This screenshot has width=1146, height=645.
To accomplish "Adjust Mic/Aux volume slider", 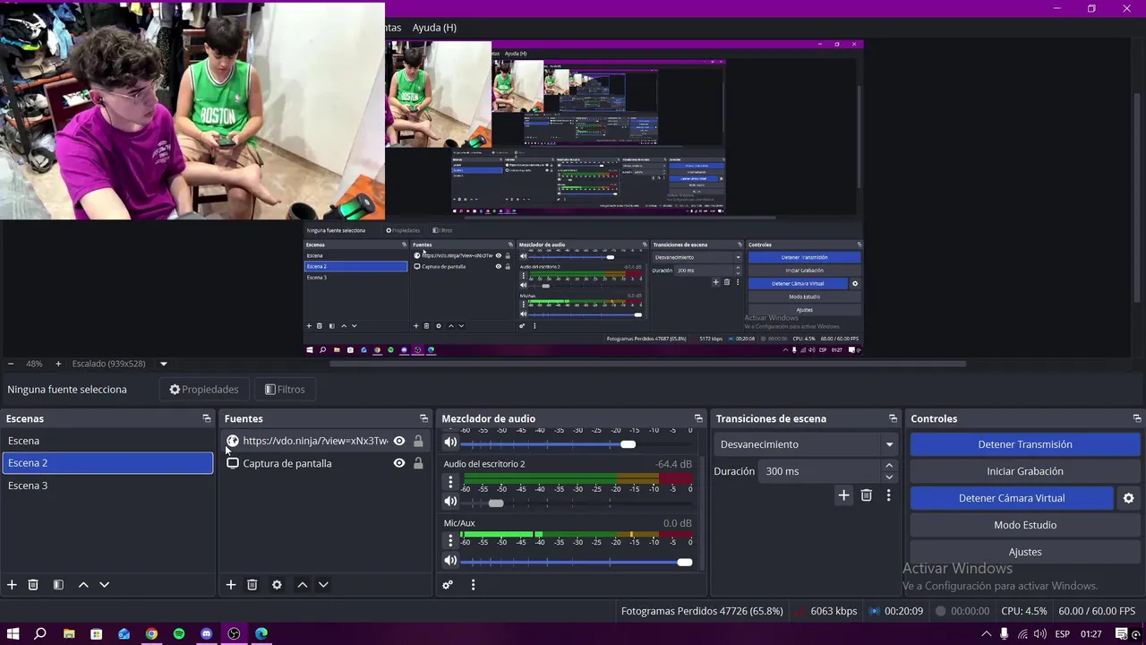I will pos(577,562).
